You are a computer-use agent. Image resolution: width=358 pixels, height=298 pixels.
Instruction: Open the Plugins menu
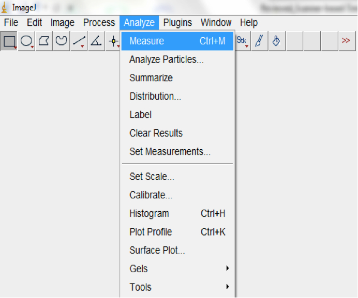(177, 23)
